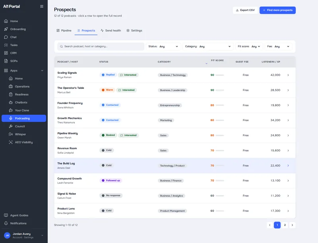This screenshot has height=243, width=318.
Task: Open the Readiness app
Action: coord(21,94)
